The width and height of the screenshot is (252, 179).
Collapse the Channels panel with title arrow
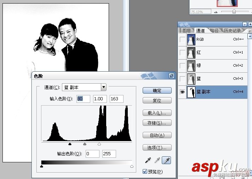245,24
